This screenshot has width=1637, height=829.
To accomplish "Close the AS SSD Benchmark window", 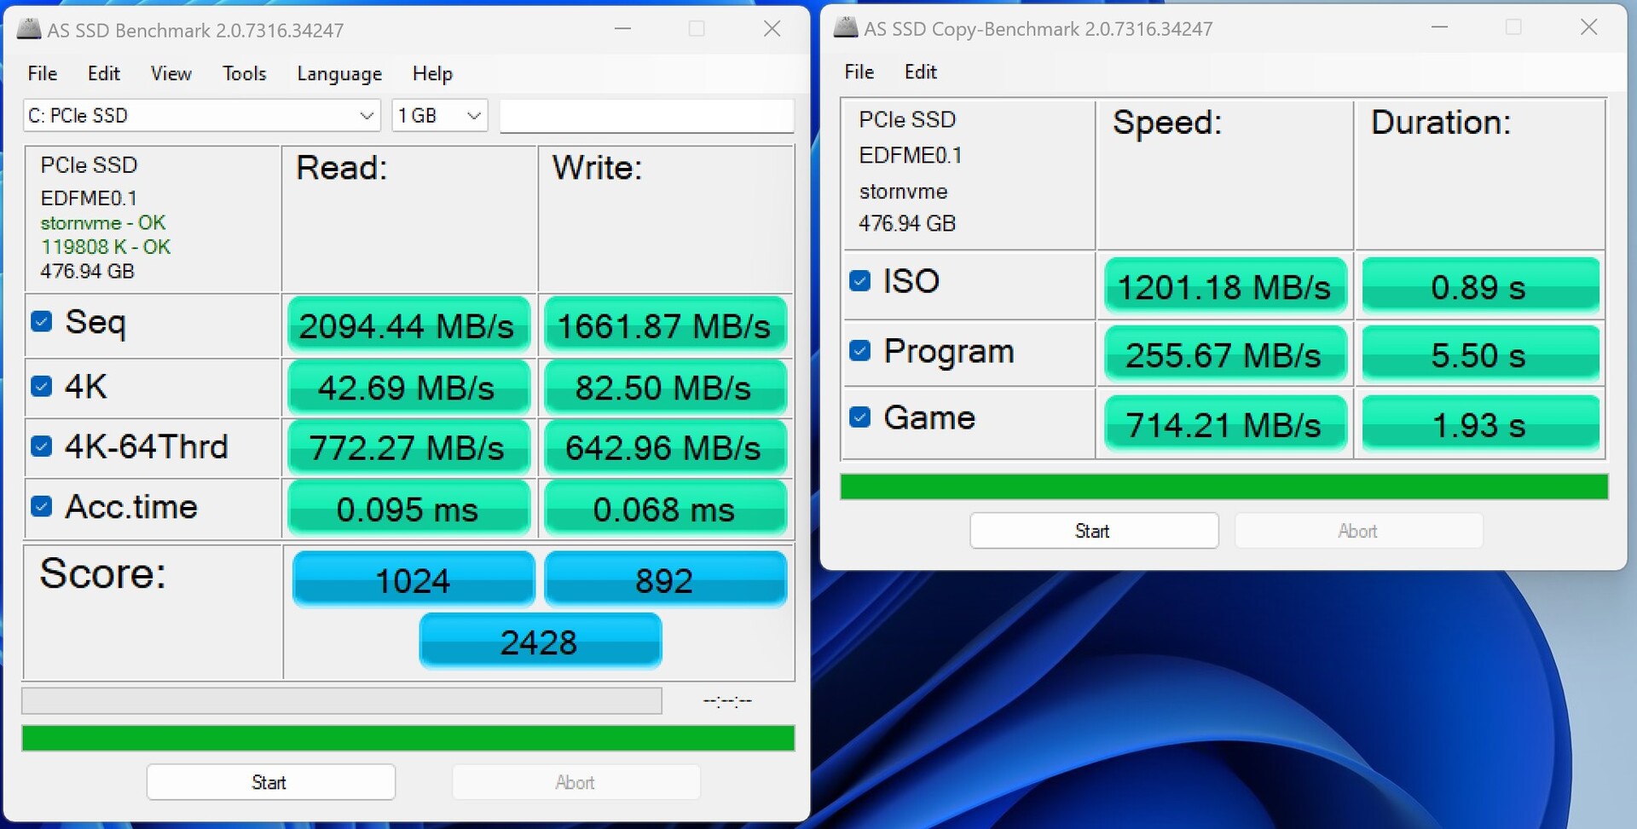I will (x=772, y=29).
